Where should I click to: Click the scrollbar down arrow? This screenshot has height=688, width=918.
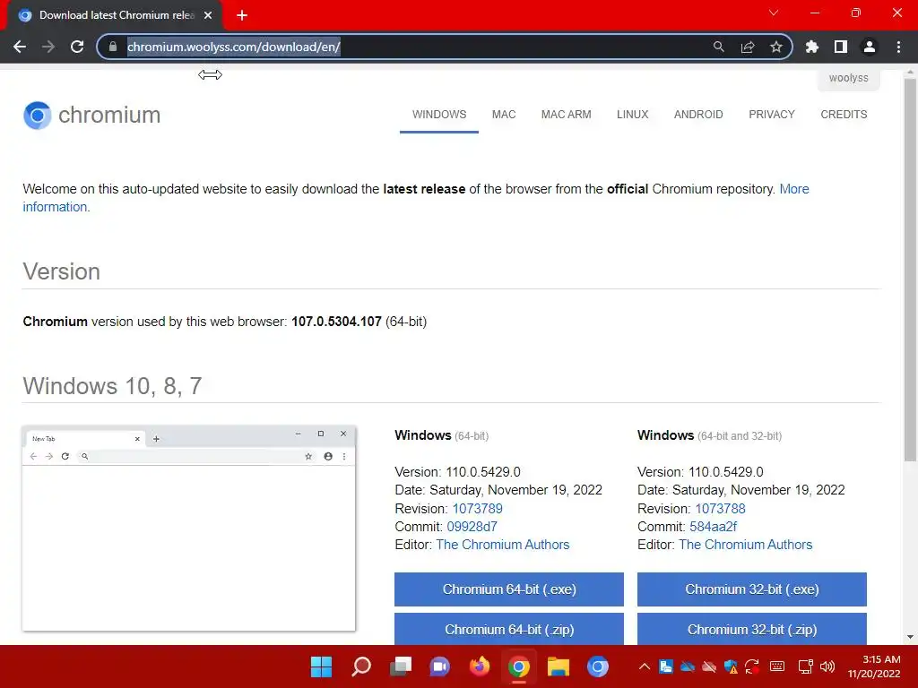coord(911,637)
